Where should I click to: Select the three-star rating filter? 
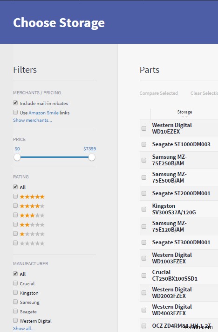click(15, 215)
